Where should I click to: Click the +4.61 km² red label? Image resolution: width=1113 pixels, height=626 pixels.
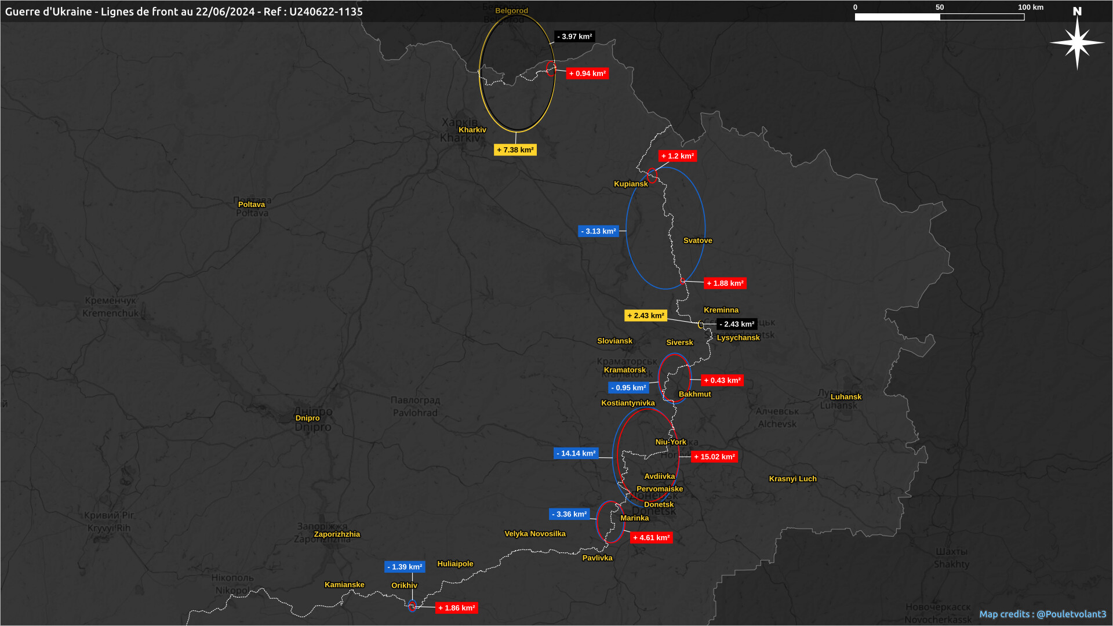[x=651, y=538]
